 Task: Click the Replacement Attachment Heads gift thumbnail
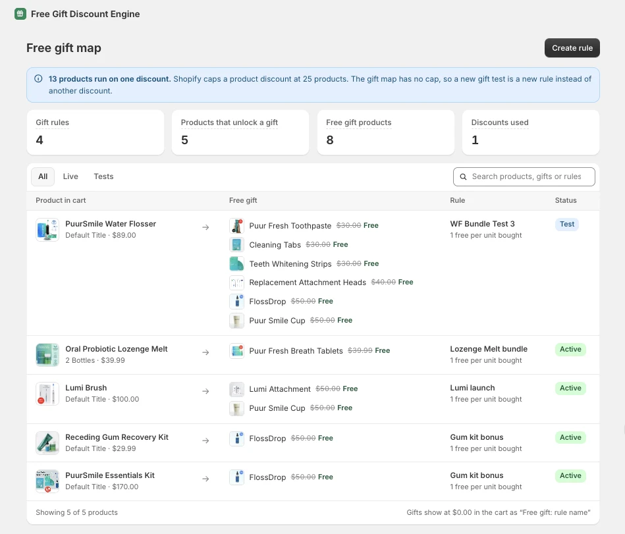point(237,282)
